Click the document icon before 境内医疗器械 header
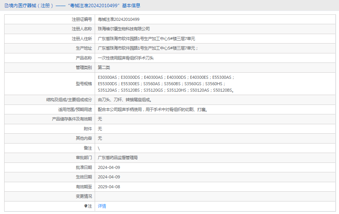 (x=6, y=6)
